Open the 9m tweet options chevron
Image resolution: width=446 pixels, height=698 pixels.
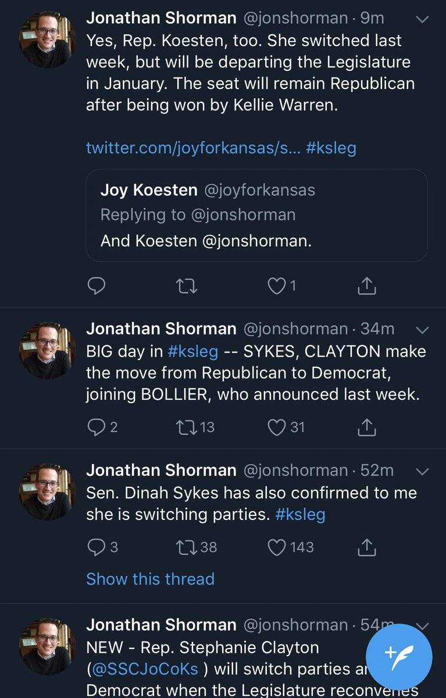423,19
